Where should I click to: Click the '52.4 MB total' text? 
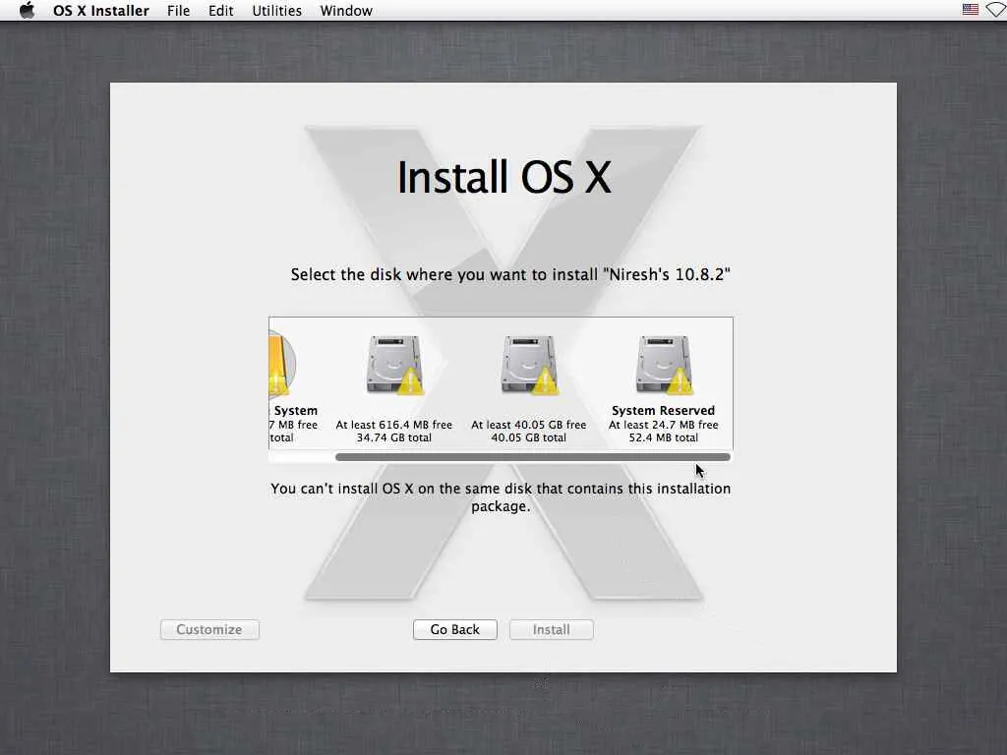click(x=664, y=437)
